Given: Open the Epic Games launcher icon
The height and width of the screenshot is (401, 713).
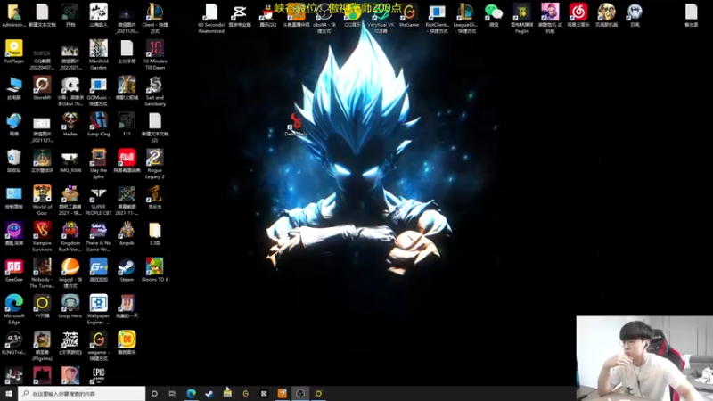Looking at the screenshot, I should [x=98, y=375].
